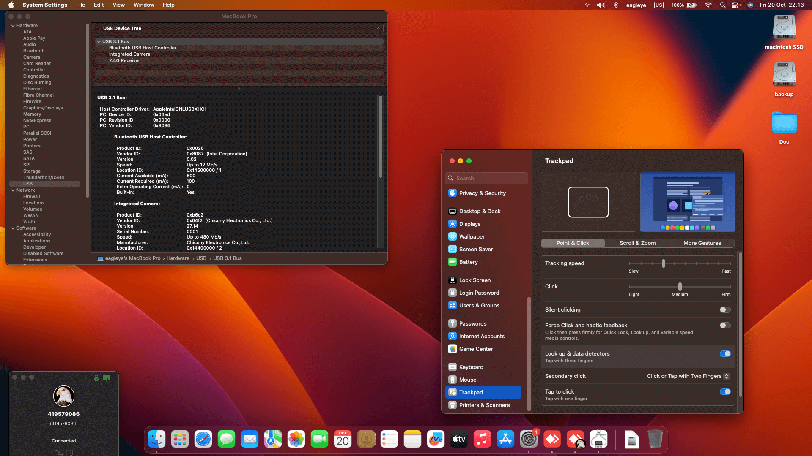Launch Safari from the Dock
The image size is (812, 456).
pyautogui.click(x=203, y=440)
